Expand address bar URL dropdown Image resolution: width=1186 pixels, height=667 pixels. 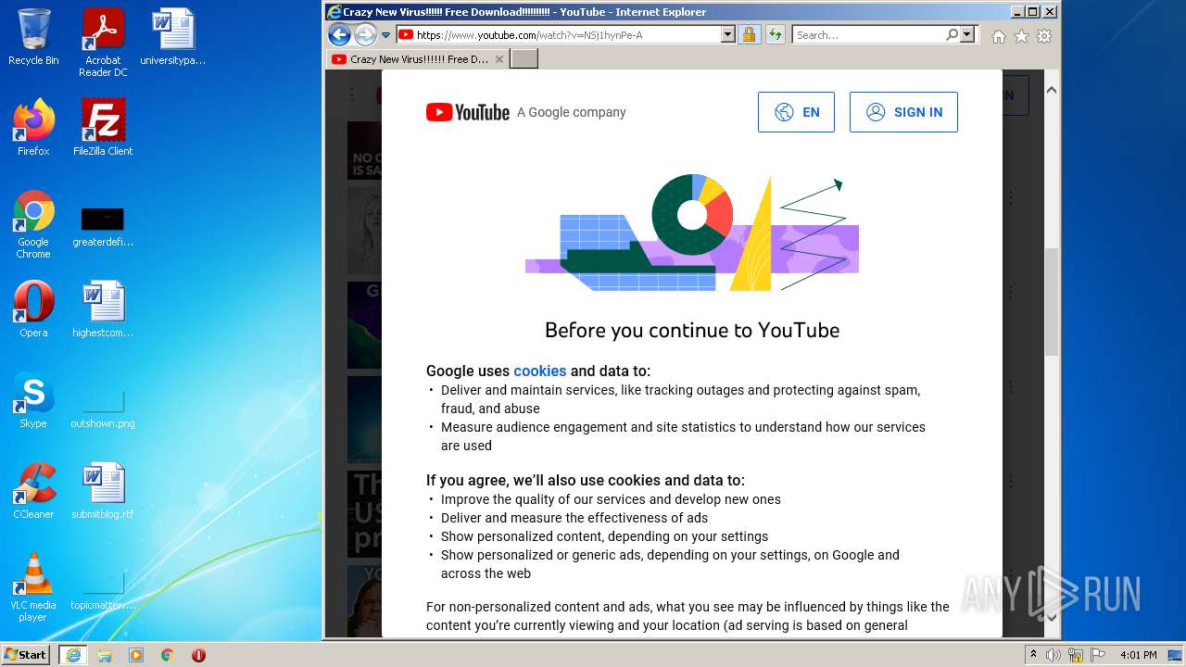727,35
